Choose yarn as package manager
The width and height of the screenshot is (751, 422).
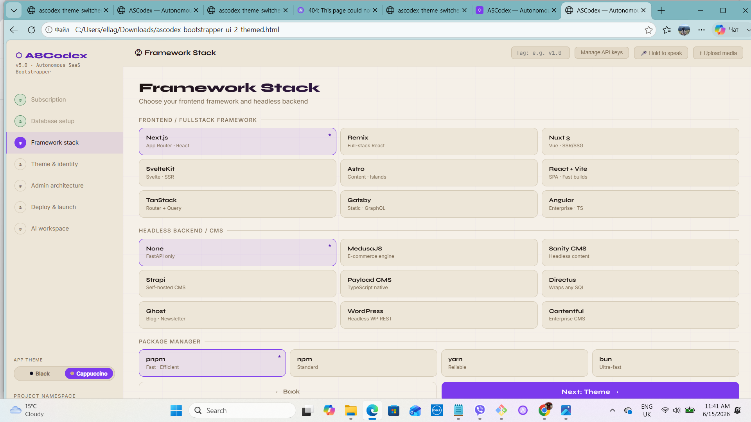[514, 363]
